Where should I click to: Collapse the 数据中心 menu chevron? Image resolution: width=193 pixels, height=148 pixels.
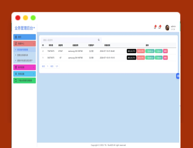pos(34,44)
